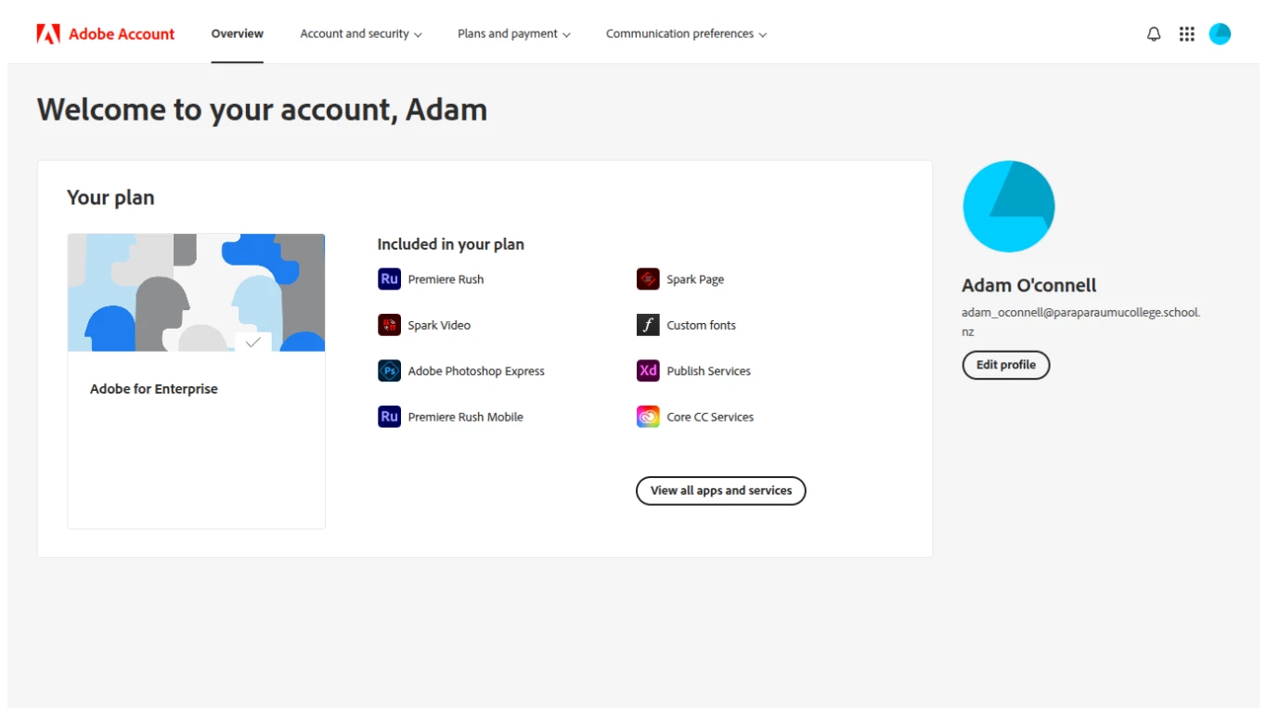The image size is (1267, 712).
Task: Open the apps grid launcher
Action: (x=1186, y=34)
